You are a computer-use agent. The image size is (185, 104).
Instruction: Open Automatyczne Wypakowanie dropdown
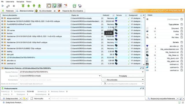tap(143, 84)
